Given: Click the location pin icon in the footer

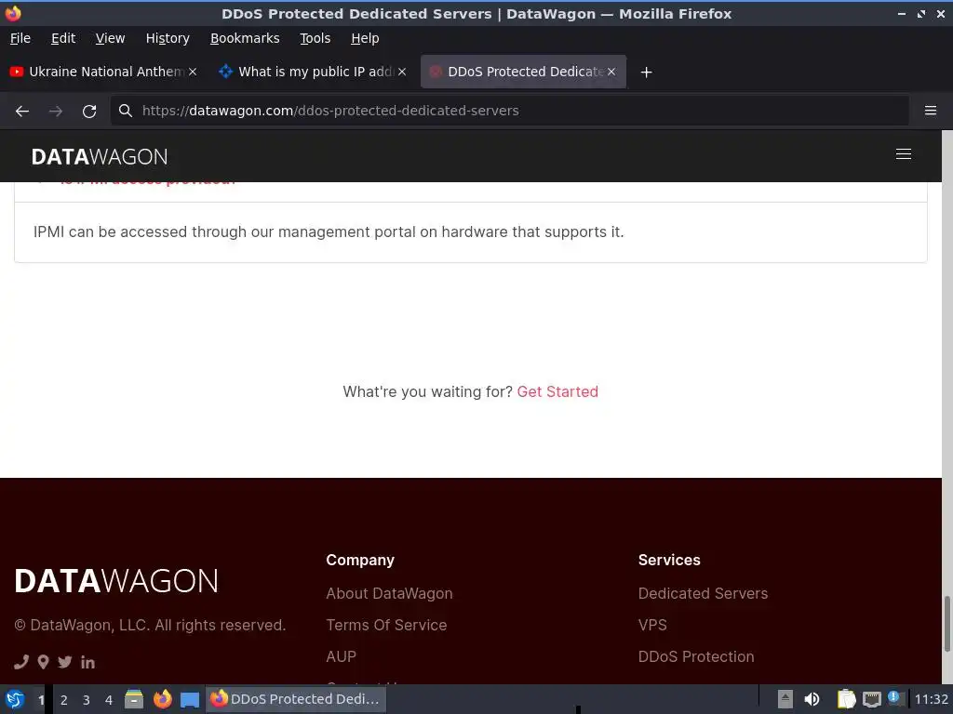Looking at the screenshot, I should (43, 662).
